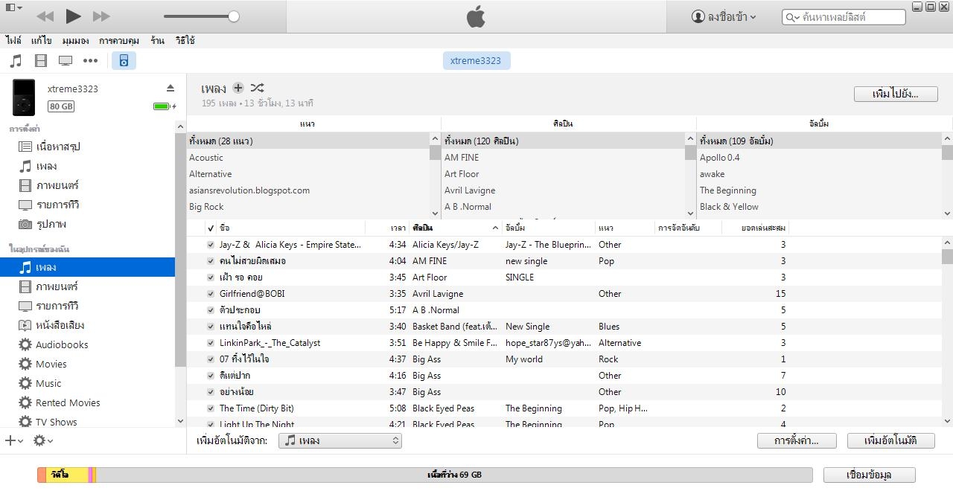Uncheck the 07 ทิ้งไว้ในใจ song
Viewport: 953px width, 491px height.
pos(211,359)
